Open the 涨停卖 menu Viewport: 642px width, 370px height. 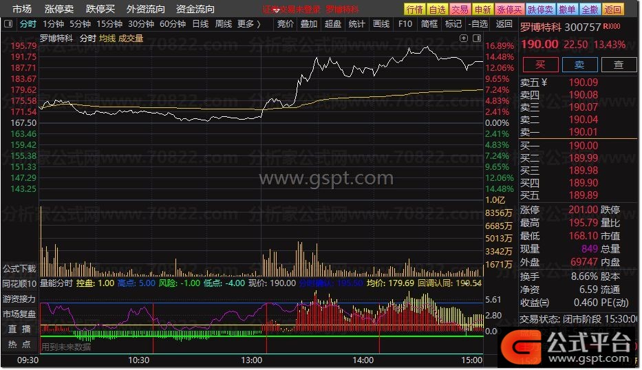(x=59, y=9)
